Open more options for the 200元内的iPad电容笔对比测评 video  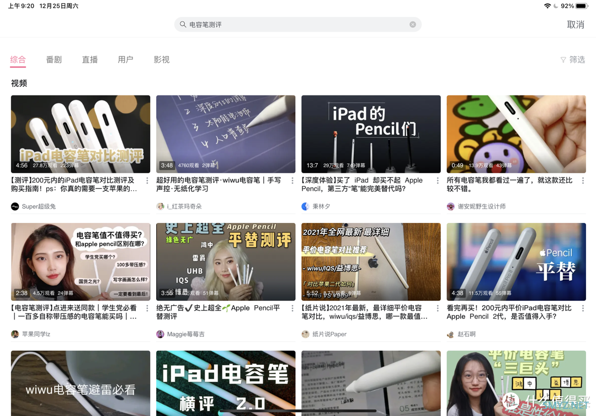click(x=147, y=180)
